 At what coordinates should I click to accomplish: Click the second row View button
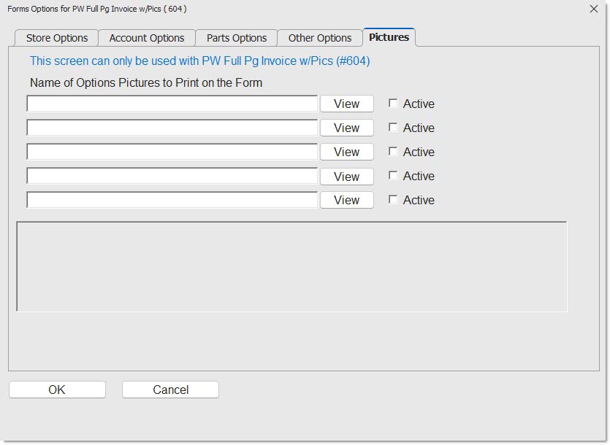(x=346, y=128)
